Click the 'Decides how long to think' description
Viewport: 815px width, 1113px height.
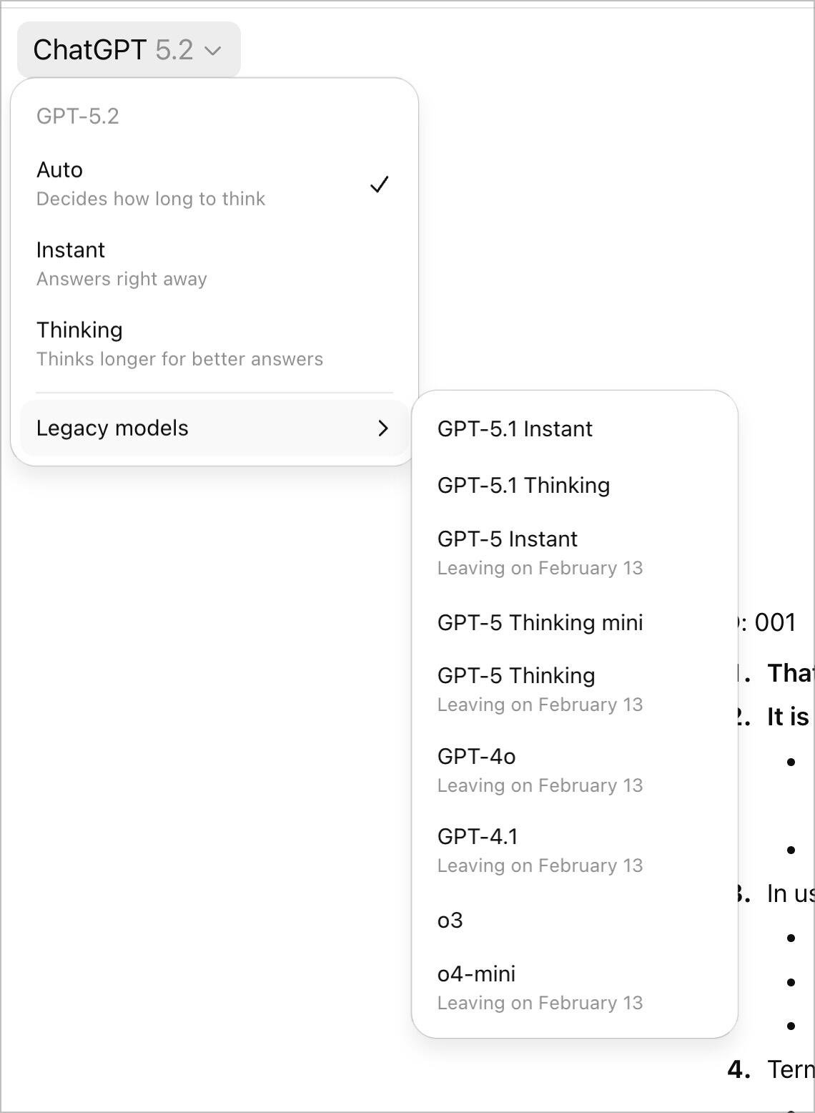pyautogui.click(x=151, y=199)
